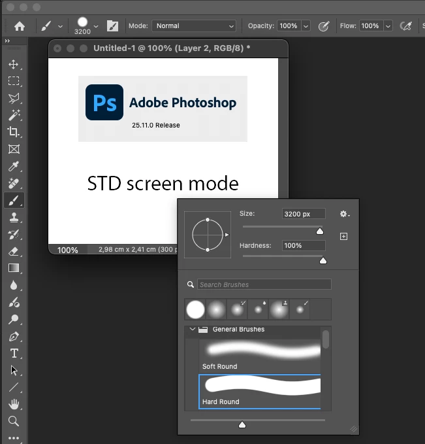Create a new preset from this brush
The width and height of the screenshot is (425, 444).
[343, 236]
